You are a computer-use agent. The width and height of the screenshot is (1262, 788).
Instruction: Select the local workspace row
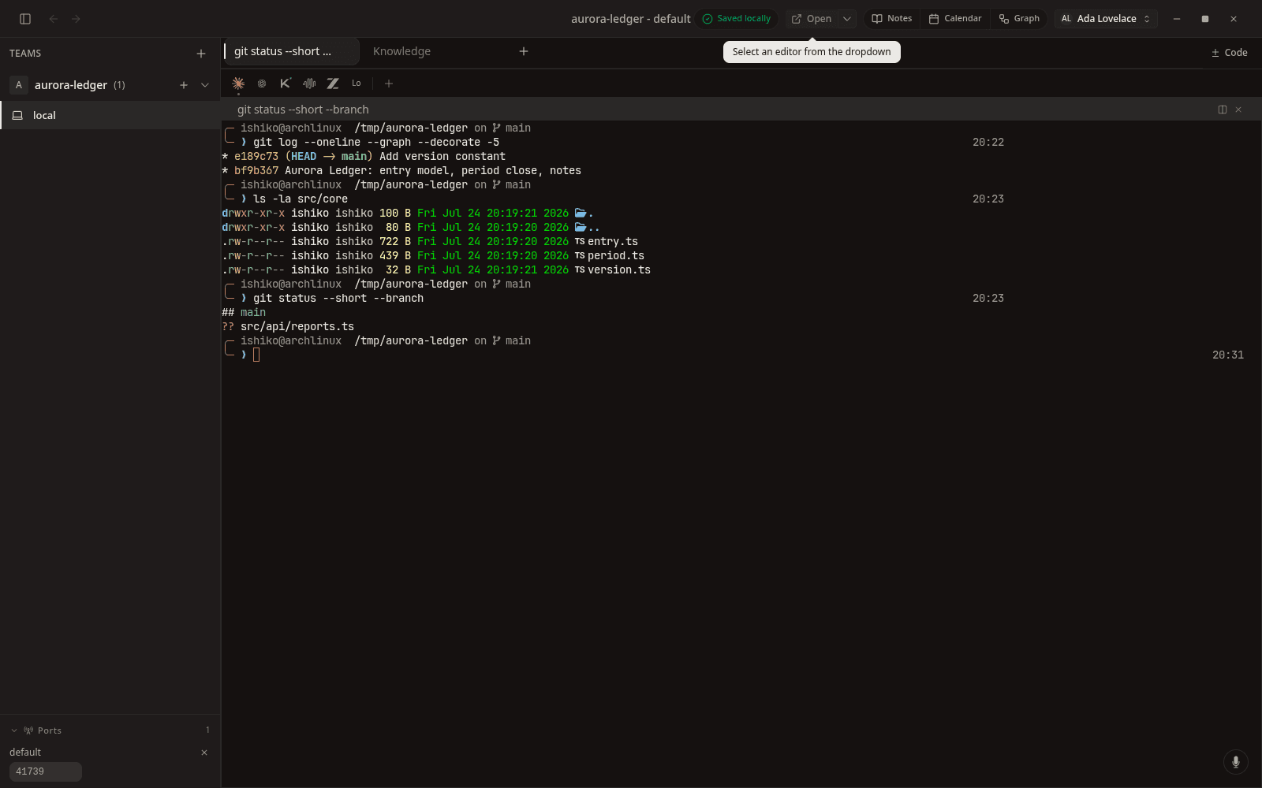pyautogui.click(x=110, y=115)
